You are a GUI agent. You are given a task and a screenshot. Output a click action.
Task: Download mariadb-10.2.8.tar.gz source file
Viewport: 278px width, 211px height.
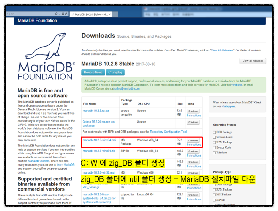(x=96, y=111)
